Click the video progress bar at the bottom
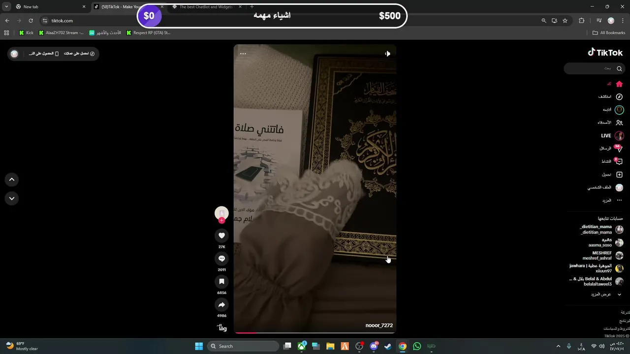Screen dimensions: 630x354 (315, 333)
